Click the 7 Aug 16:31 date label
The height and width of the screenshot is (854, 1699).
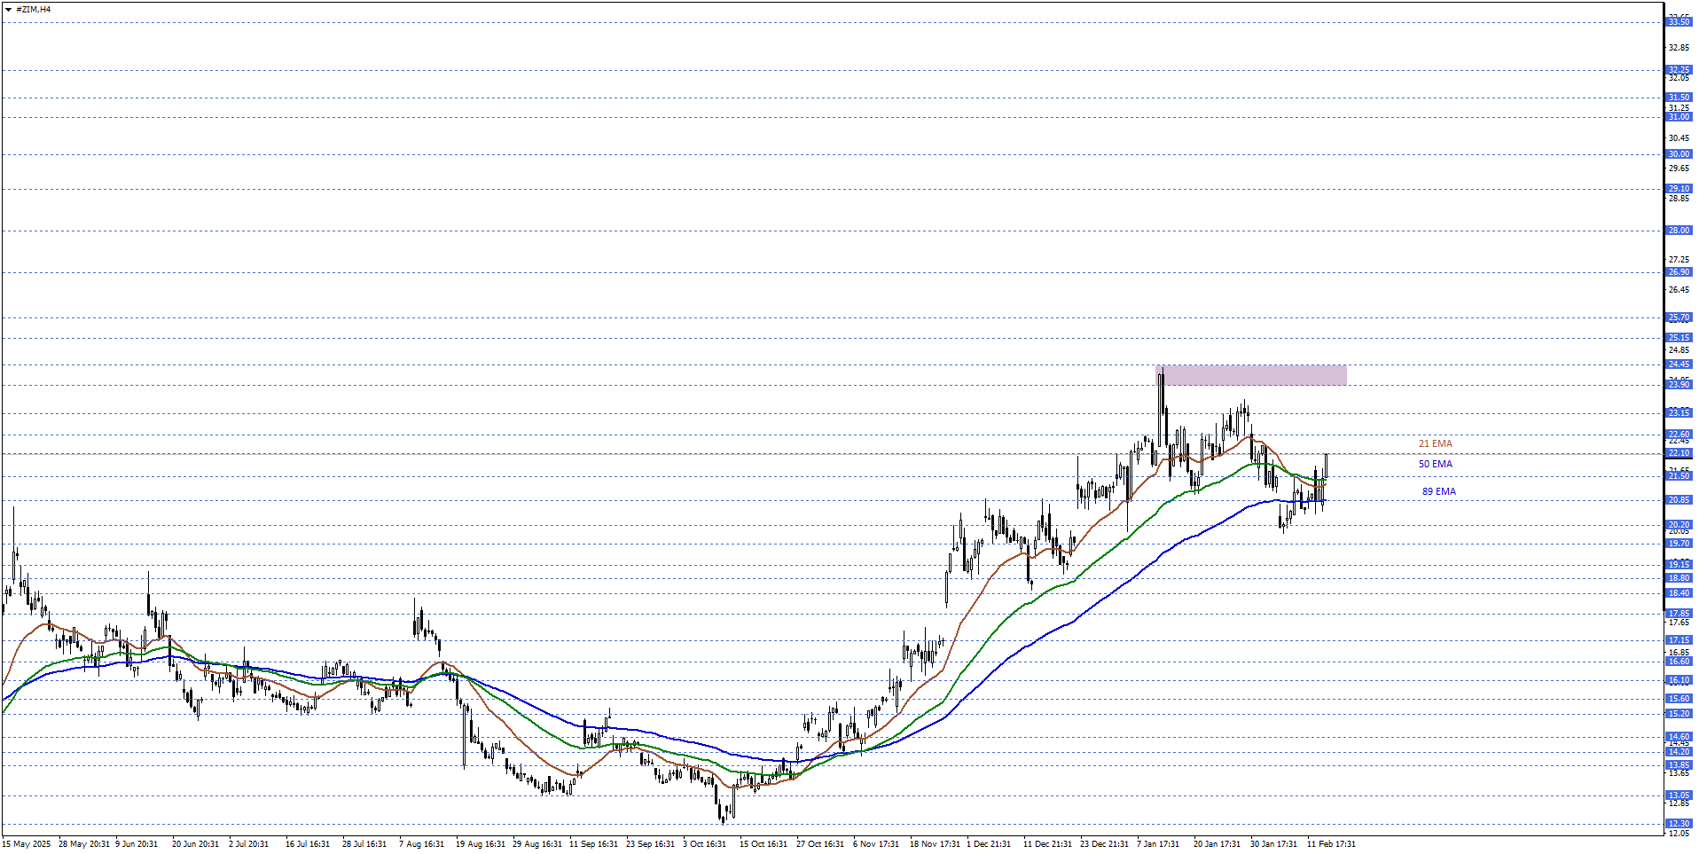pyautogui.click(x=421, y=844)
